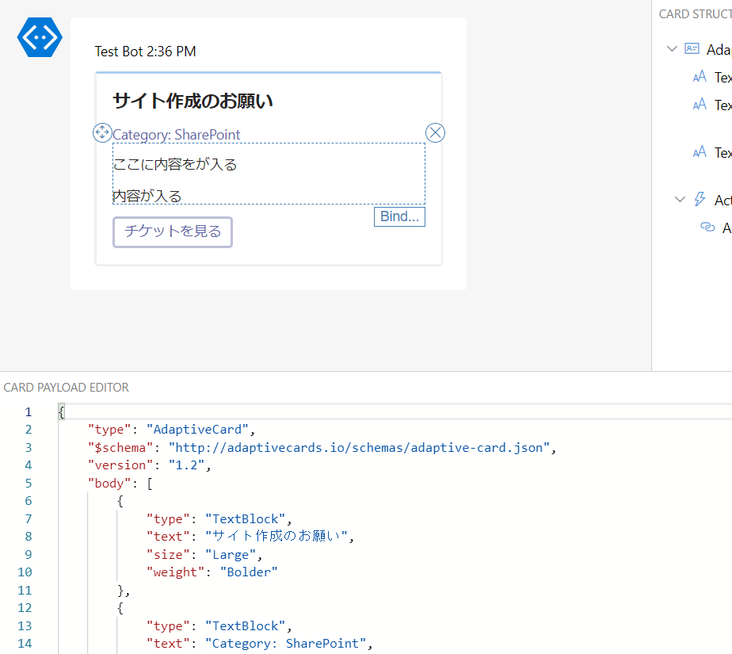Viewport: 732px width, 654px height.
Task: Select the second TextBlock icon in structure
Action: (700, 104)
